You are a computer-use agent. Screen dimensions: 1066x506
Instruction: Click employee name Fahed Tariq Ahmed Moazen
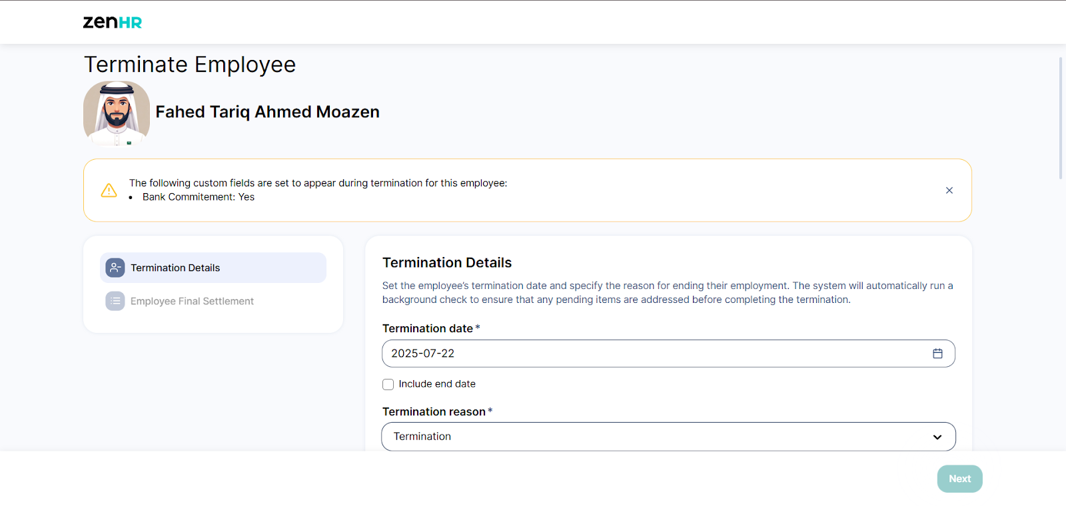click(x=267, y=112)
